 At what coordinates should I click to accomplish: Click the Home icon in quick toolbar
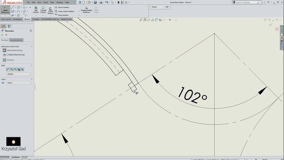(x=80, y=2)
